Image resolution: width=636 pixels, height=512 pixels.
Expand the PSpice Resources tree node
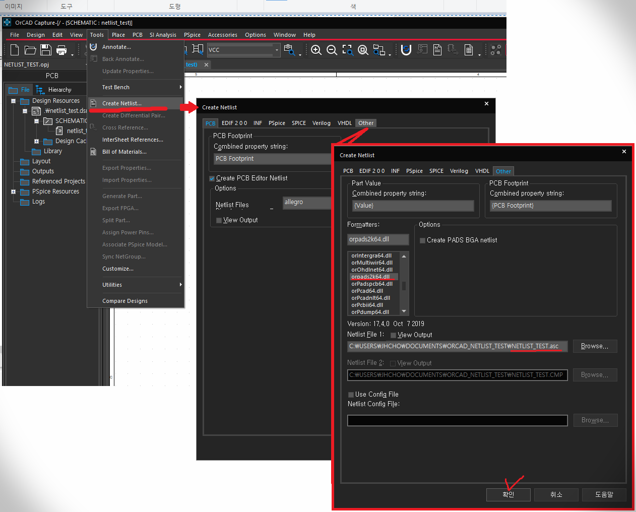[x=14, y=191]
